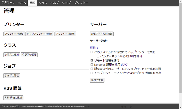The image size is (182, 109).
Task: Allow non-owners to cancel jobs checkbox
Action: (x=92, y=69)
